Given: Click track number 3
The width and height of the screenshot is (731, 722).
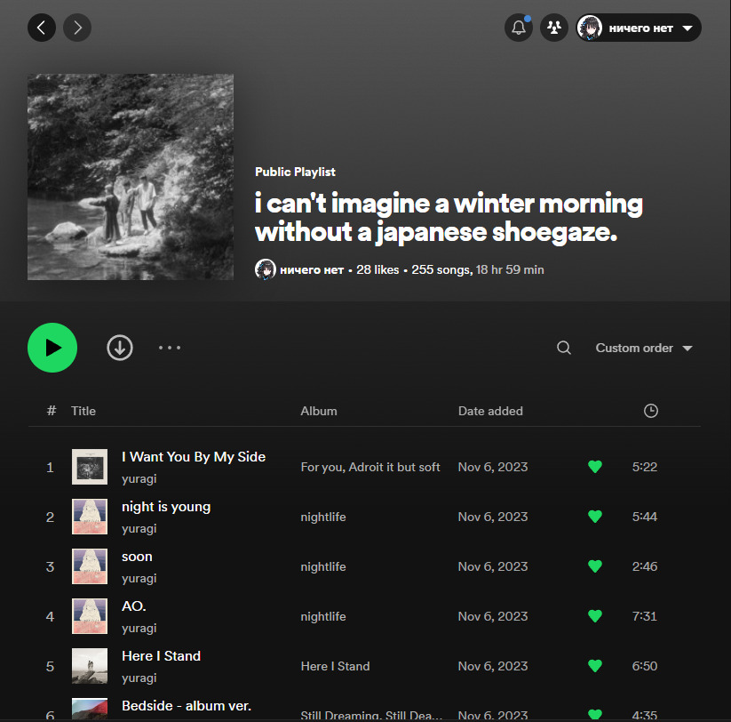Looking at the screenshot, I should tap(50, 567).
